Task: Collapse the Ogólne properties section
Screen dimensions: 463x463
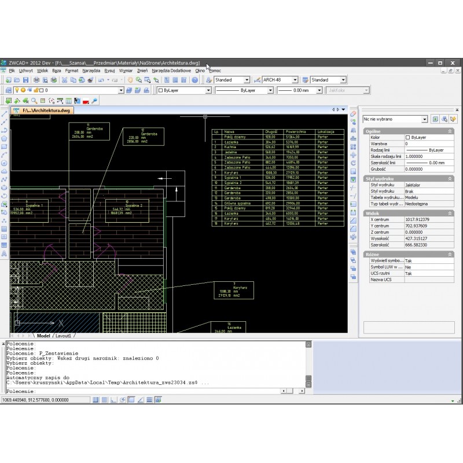Action: pos(450,131)
